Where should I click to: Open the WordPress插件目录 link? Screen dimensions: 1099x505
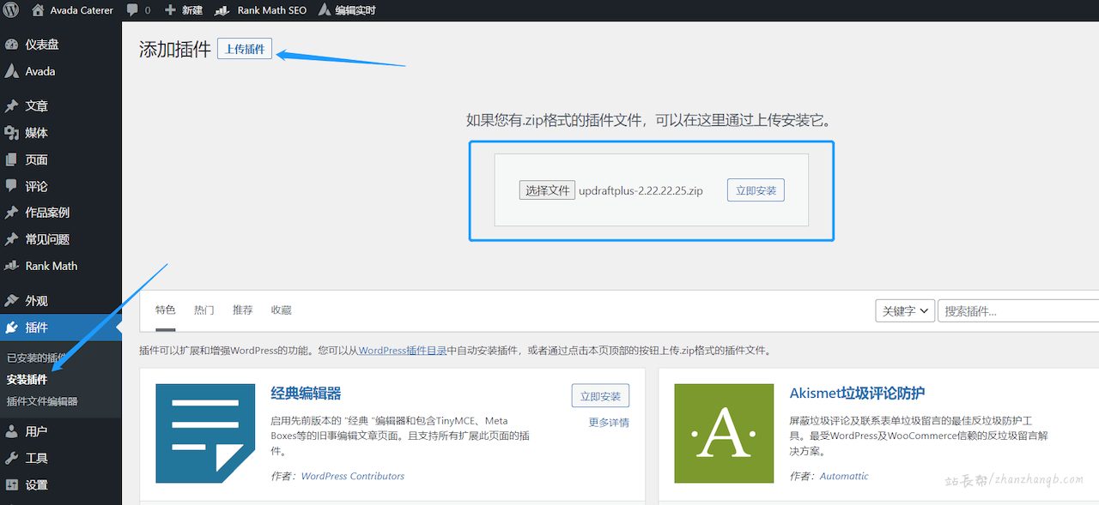(x=400, y=351)
